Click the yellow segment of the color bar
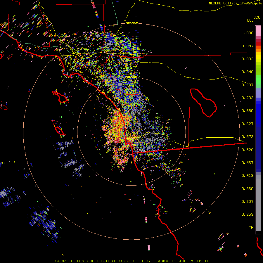Image resolution: width=263 pixels, height=263 pixels. coord(258,58)
